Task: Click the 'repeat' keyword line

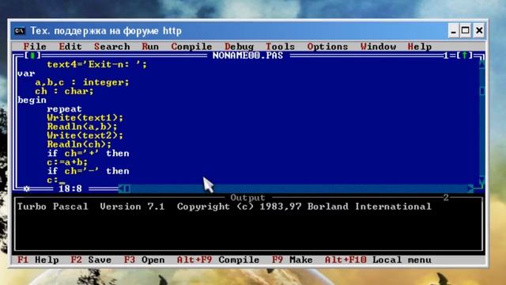Action: 64,109
